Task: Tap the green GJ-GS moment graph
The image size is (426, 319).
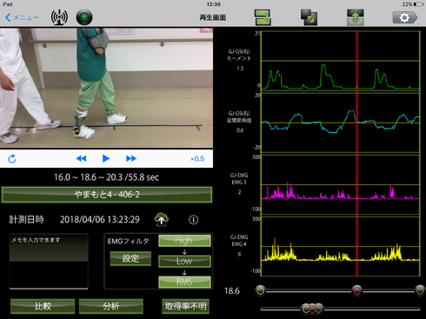Action: coord(341,62)
